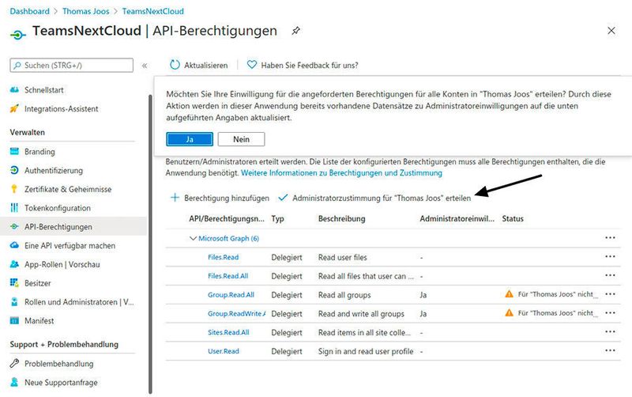The width and height of the screenshot is (632, 397).
Task: Collapse the Microsoft Graph (6) group
Action: (x=193, y=239)
